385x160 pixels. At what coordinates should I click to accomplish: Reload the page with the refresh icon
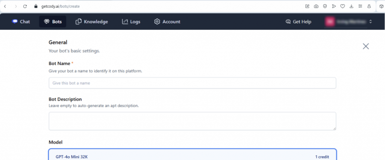tap(25, 6)
